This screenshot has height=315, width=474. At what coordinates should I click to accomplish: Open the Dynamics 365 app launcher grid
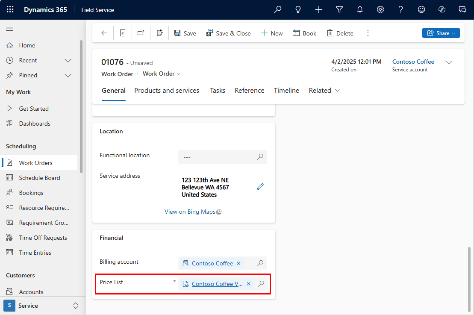point(10,9)
